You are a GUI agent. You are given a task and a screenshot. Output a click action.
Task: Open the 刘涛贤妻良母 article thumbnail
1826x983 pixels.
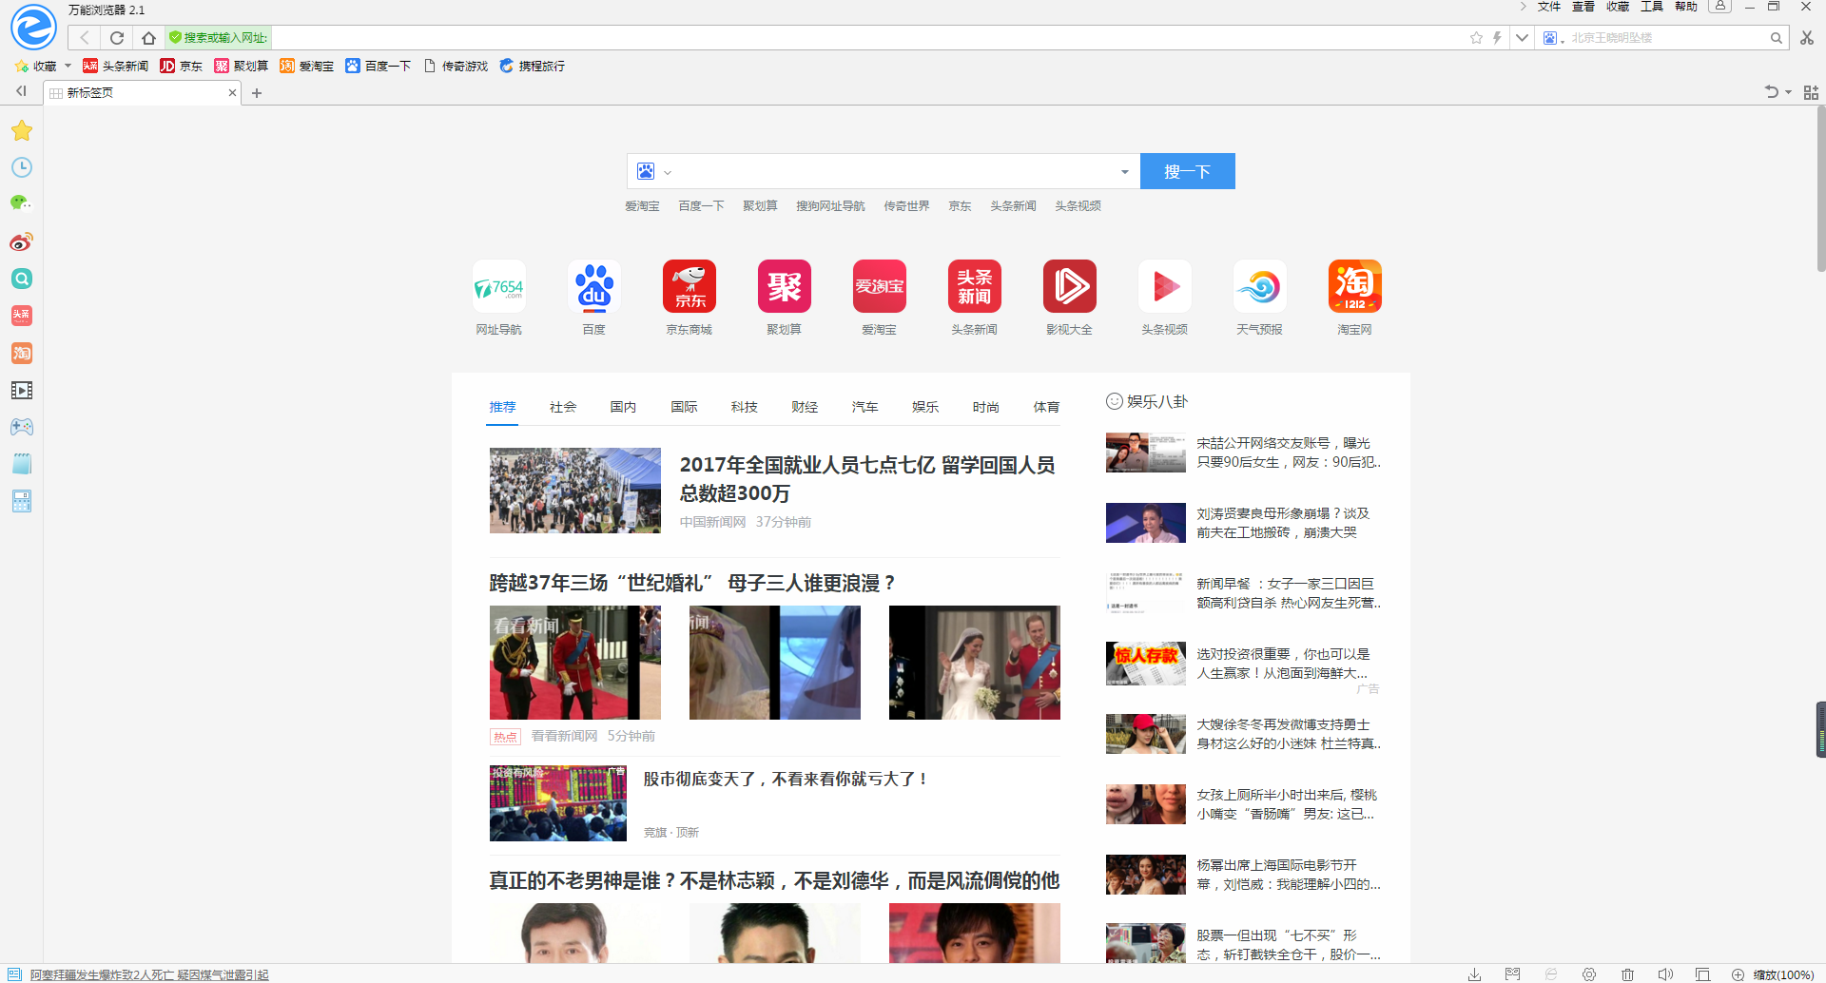click(x=1146, y=523)
